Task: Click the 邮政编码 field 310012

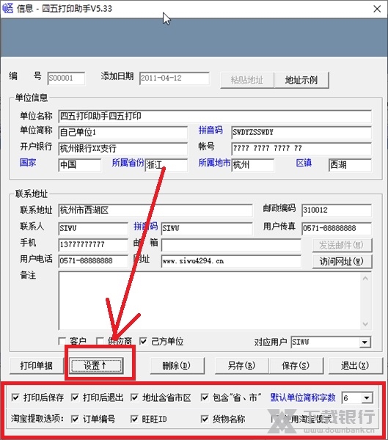Action: [337, 210]
